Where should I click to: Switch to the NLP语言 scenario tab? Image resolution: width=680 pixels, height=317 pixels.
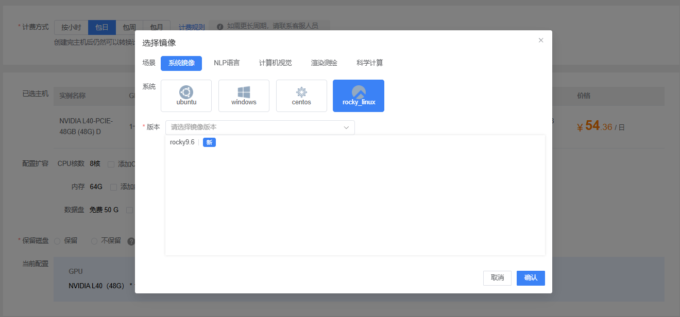pyautogui.click(x=227, y=63)
